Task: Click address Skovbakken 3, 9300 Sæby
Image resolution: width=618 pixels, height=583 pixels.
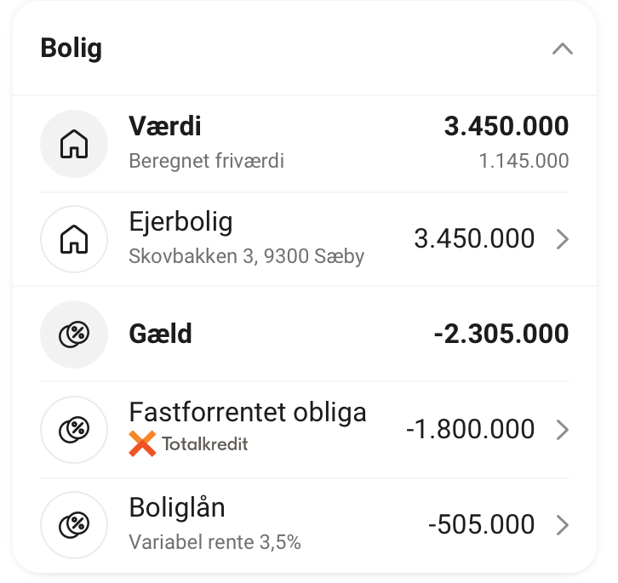Action: pos(246,256)
